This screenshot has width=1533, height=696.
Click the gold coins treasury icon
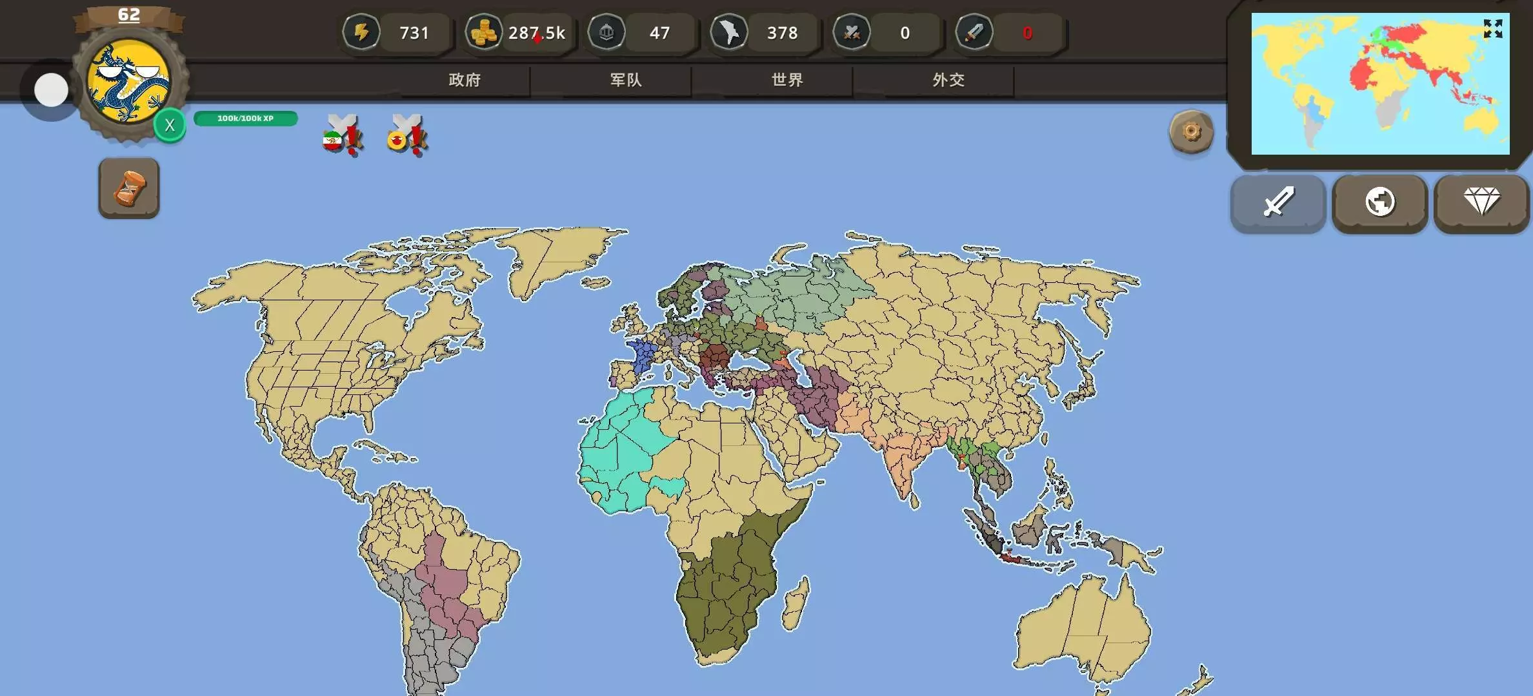[x=483, y=32]
